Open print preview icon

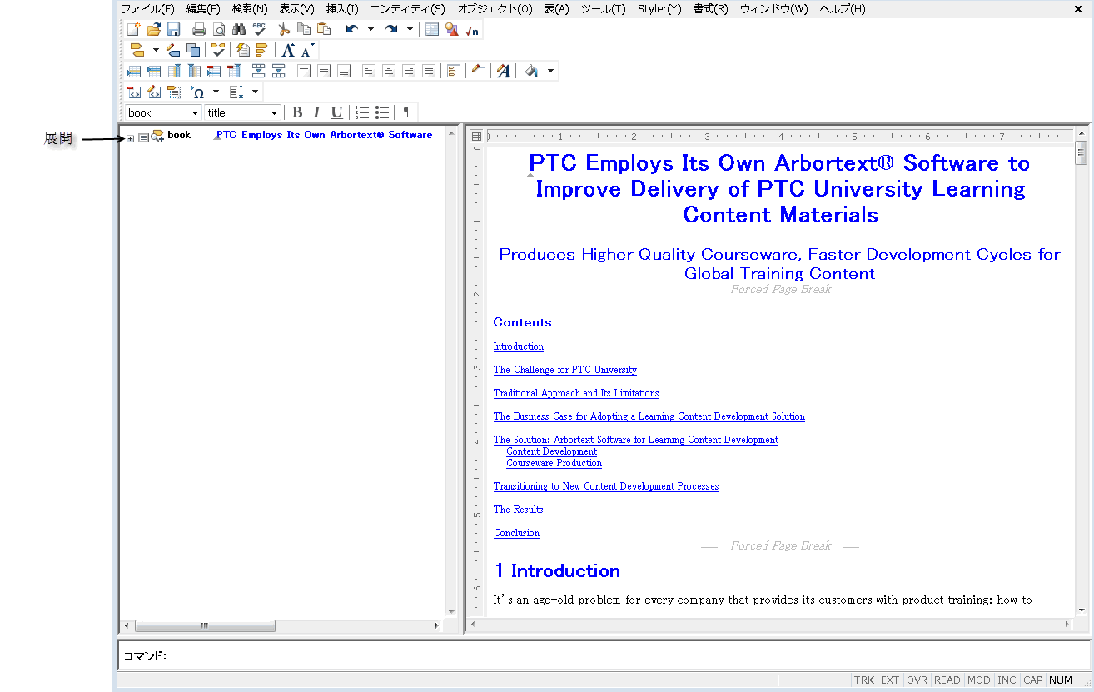click(219, 30)
